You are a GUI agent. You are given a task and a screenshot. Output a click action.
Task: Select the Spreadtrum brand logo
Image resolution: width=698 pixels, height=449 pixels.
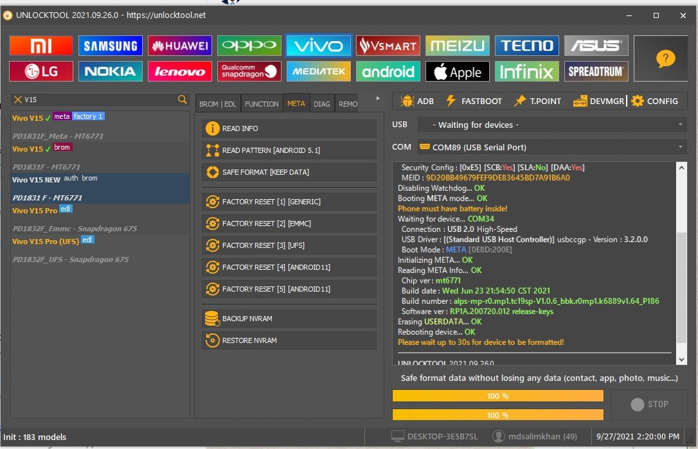(x=596, y=71)
